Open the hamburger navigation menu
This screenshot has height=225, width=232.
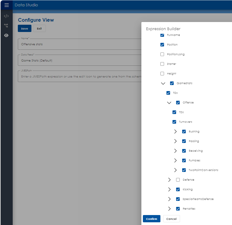(x=6, y=5)
